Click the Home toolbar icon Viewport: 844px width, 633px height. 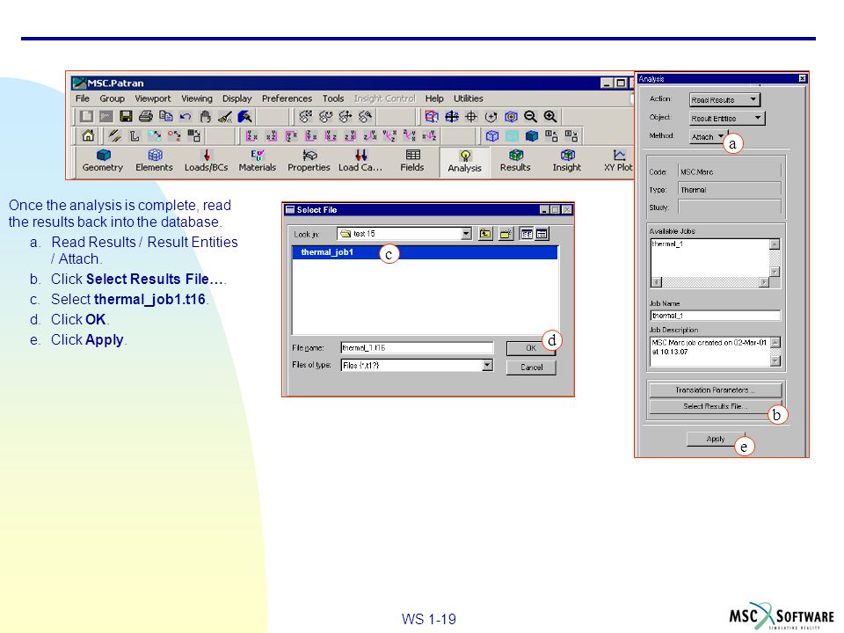pos(88,135)
